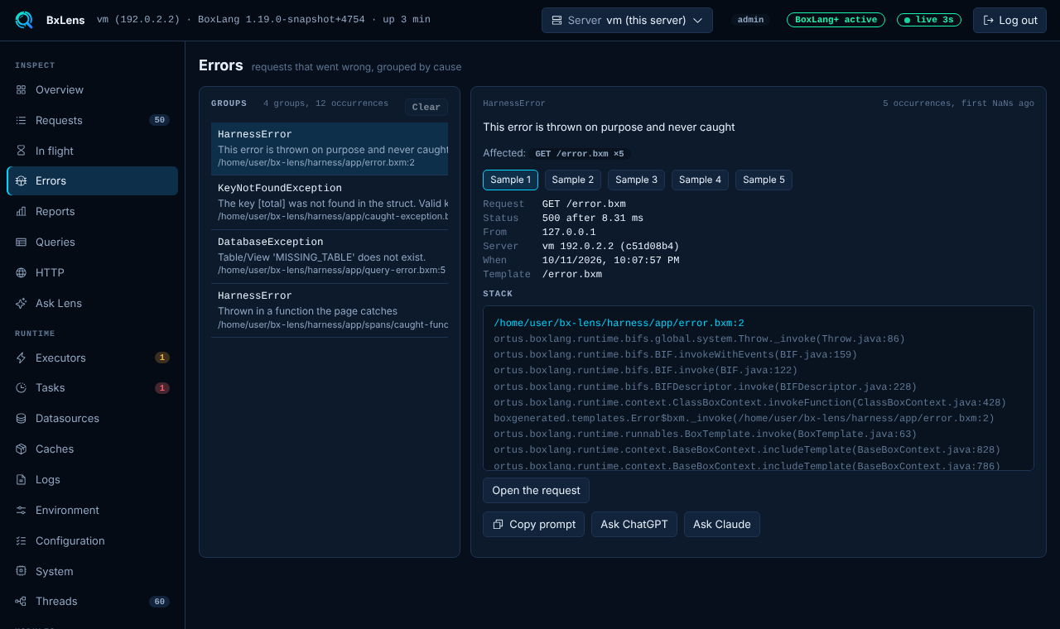
Task: Select the Requests list icon
Action: point(21,120)
